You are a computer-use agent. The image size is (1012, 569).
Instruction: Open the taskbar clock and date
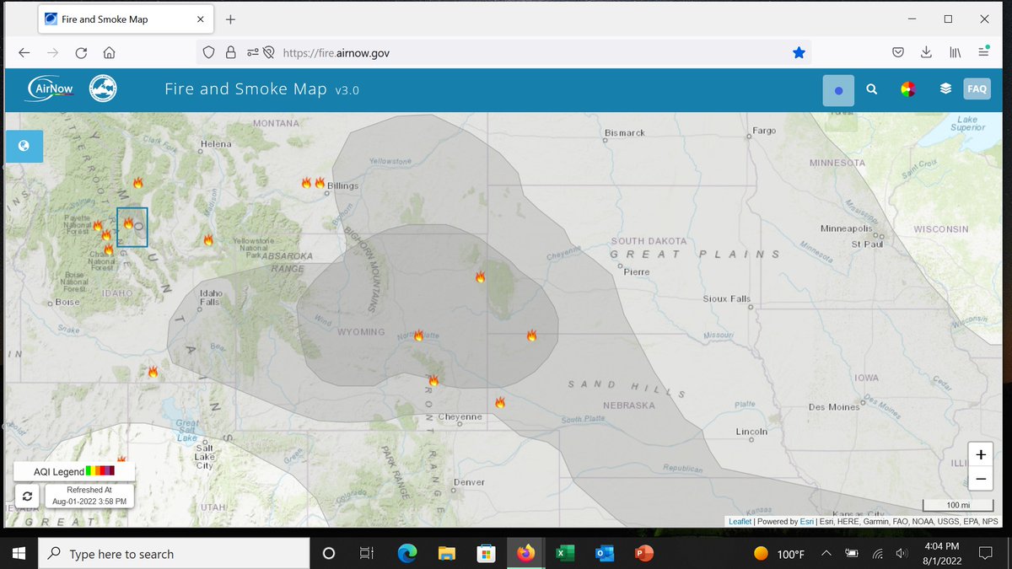tap(941, 553)
